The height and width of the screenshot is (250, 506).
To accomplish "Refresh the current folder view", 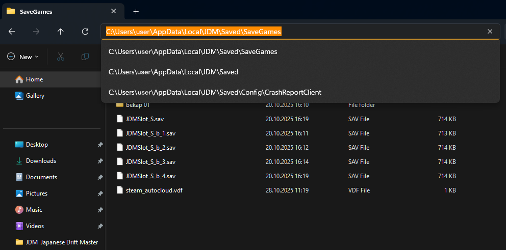I will tap(85, 32).
